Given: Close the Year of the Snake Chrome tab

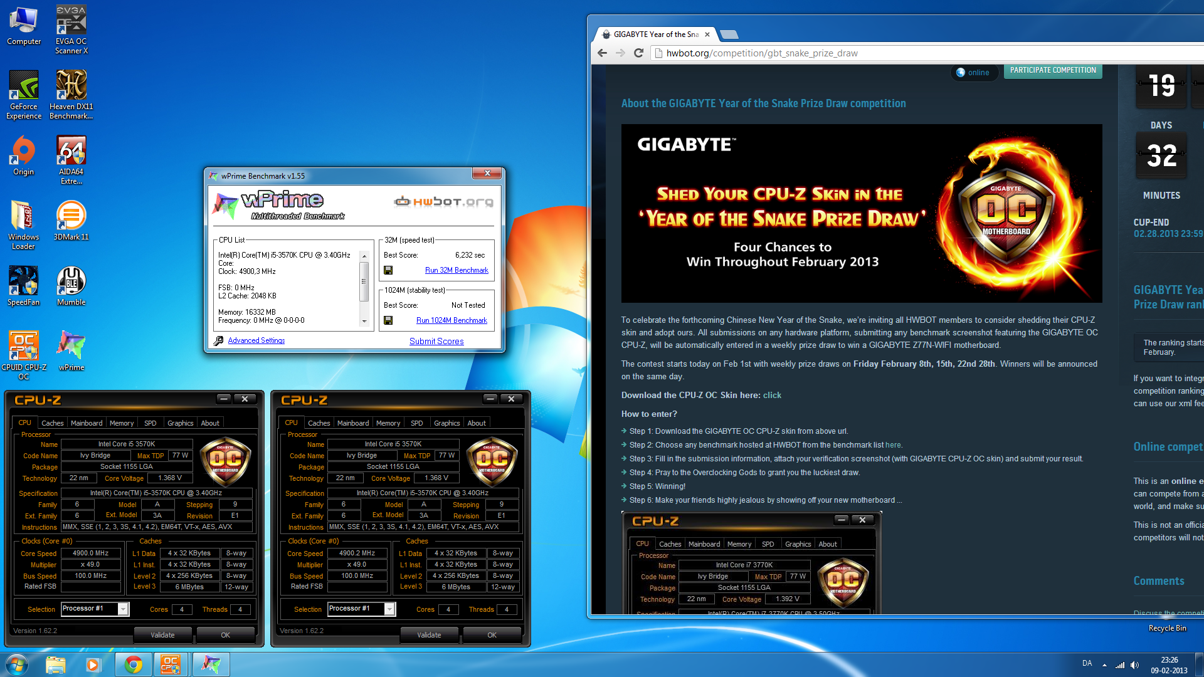Looking at the screenshot, I should (x=707, y=34).
